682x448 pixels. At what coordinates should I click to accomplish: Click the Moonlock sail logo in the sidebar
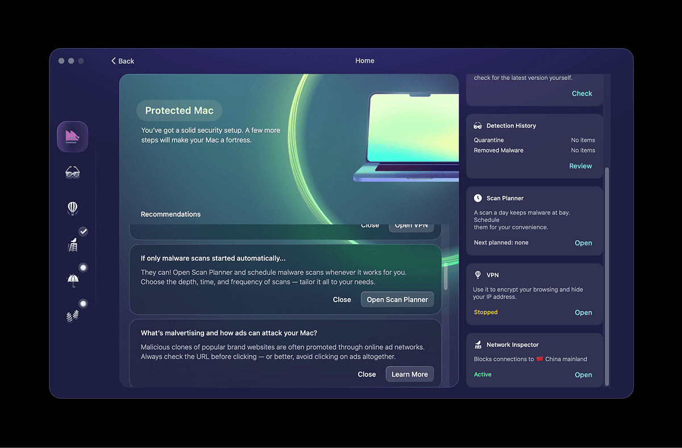click(x=72, y=137)
